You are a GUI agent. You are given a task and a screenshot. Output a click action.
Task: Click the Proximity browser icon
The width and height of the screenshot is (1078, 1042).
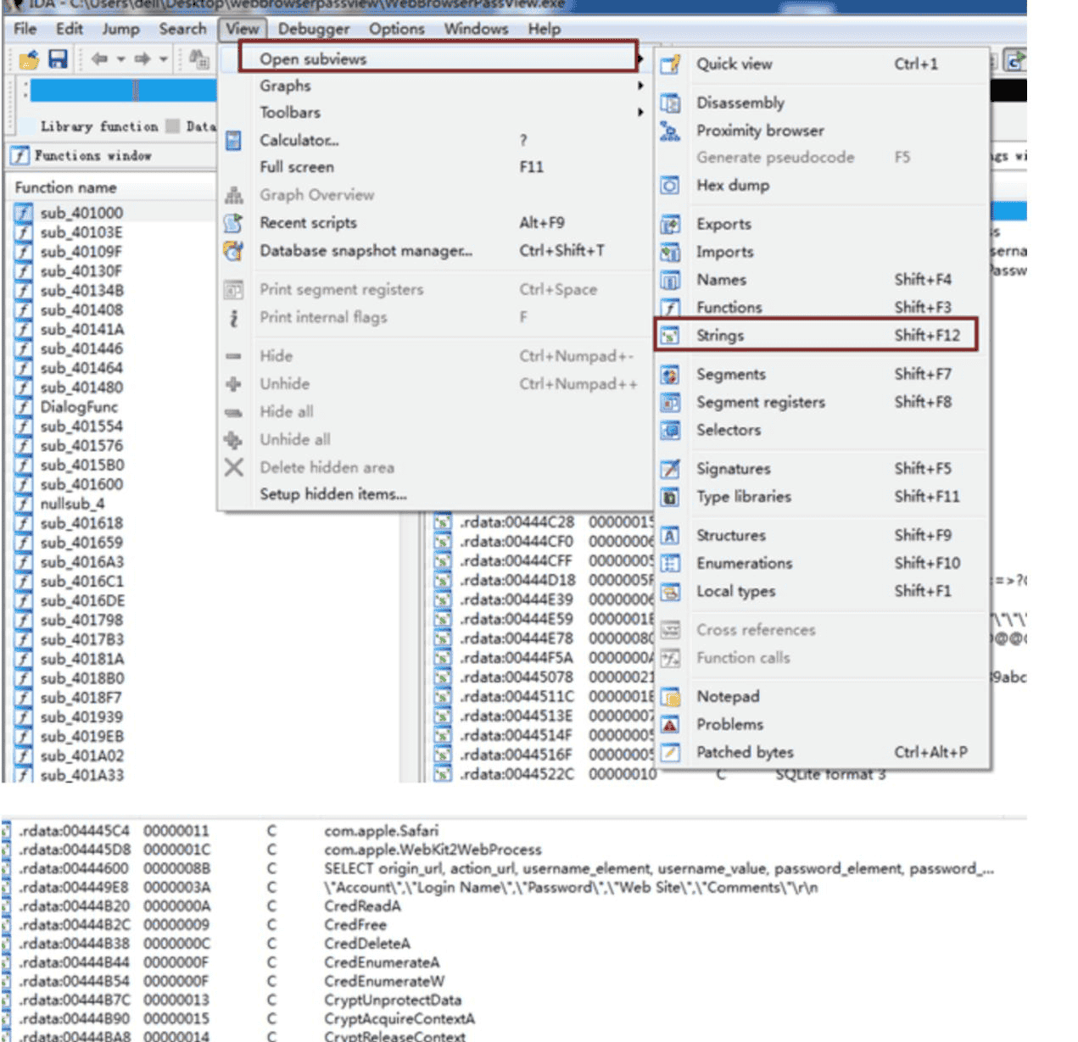(x=670, y=131)
